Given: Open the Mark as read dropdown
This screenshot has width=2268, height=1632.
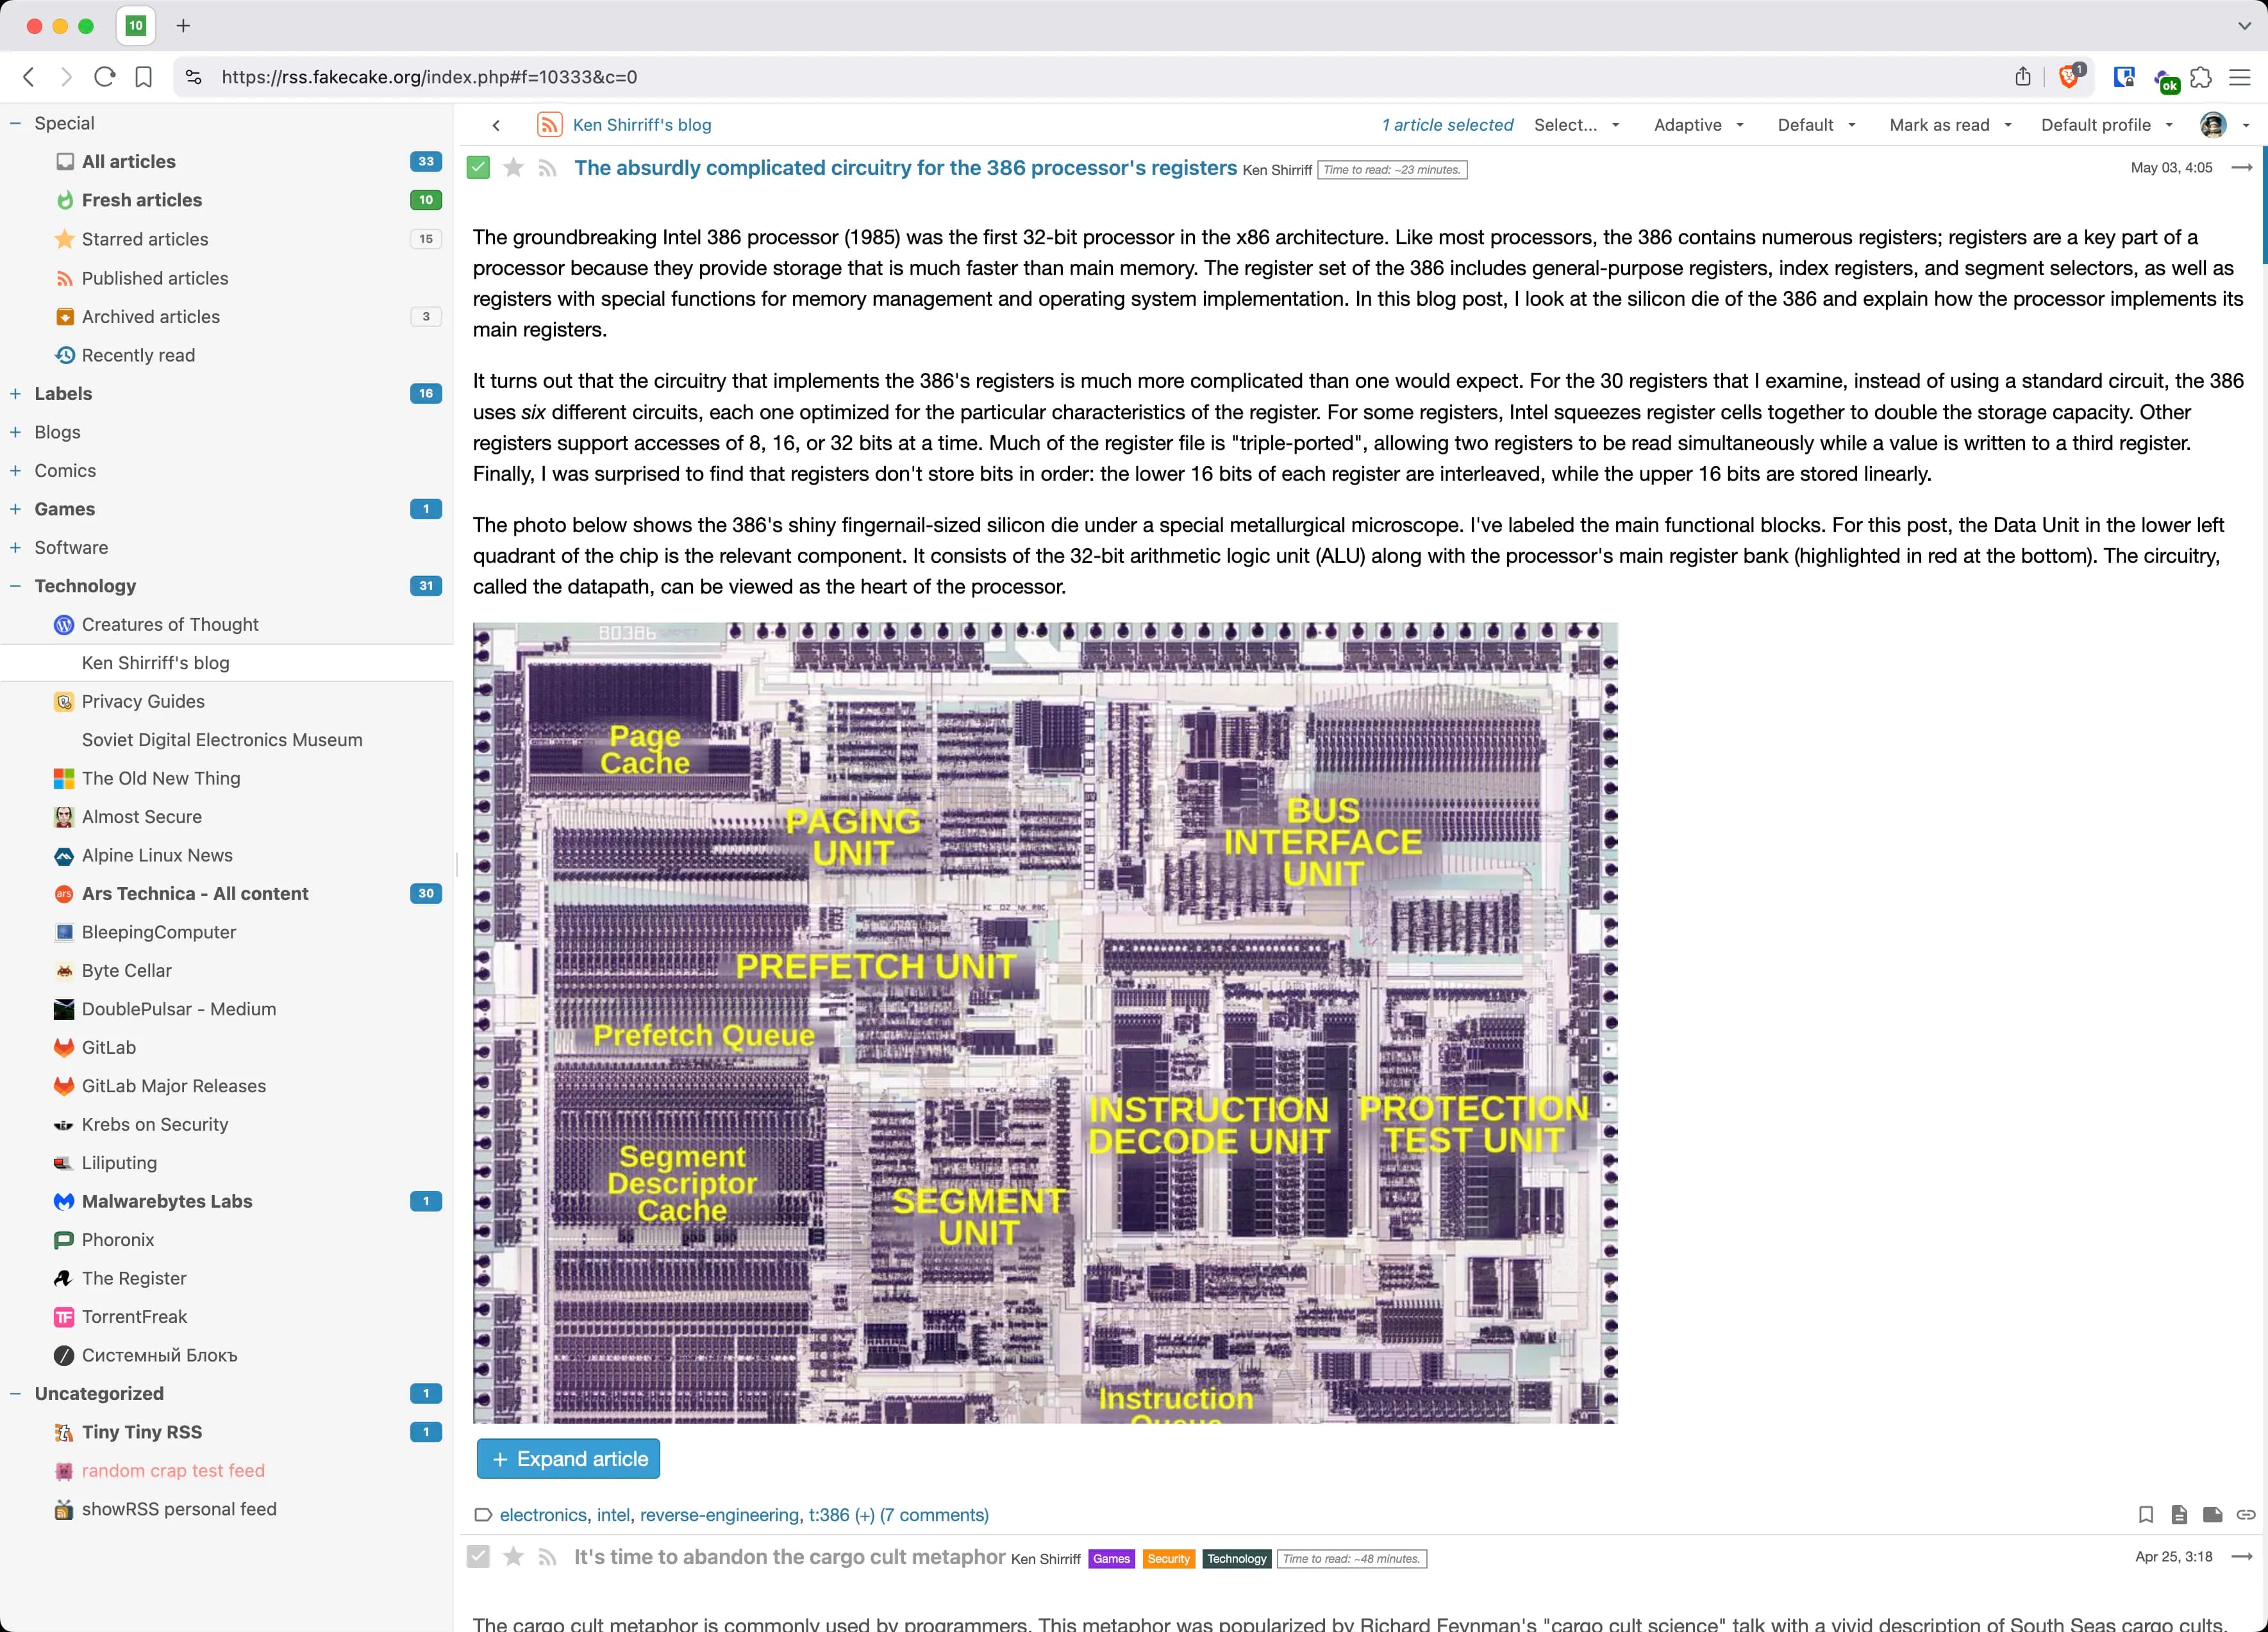Looking at the screenshot, I should click(1949, 125).
